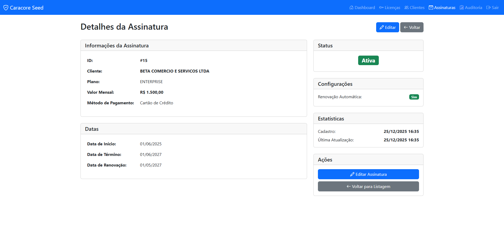Select the Caracore Seed brand text
Screen dimensions: 504x247
click(26, 8)
